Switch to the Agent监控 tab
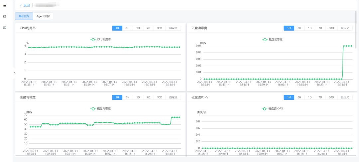 [x=43, y=16]
